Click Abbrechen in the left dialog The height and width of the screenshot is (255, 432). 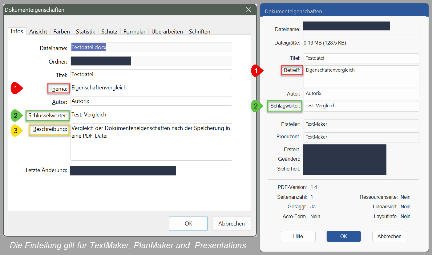click(x=232, y=224)
